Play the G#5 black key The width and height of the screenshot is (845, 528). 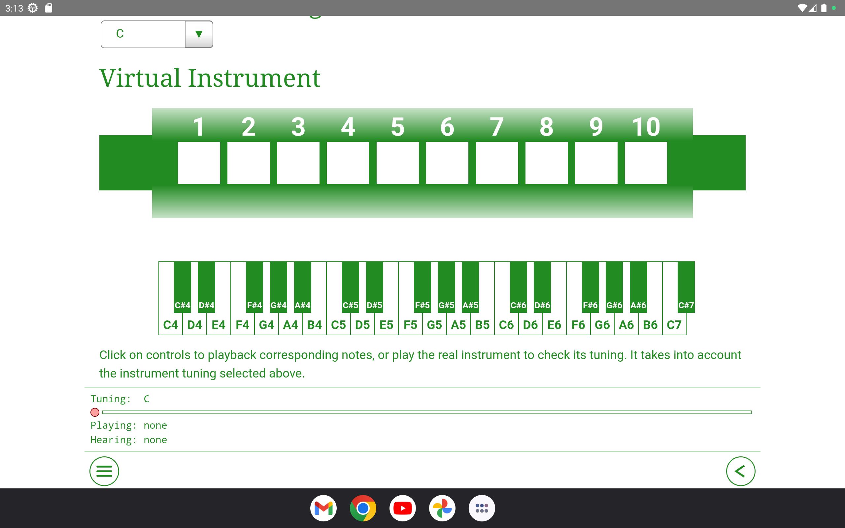tap(446, 287)
